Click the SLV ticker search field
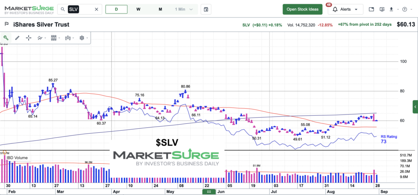The image size is (418, 195). click(x=80, y=9)
